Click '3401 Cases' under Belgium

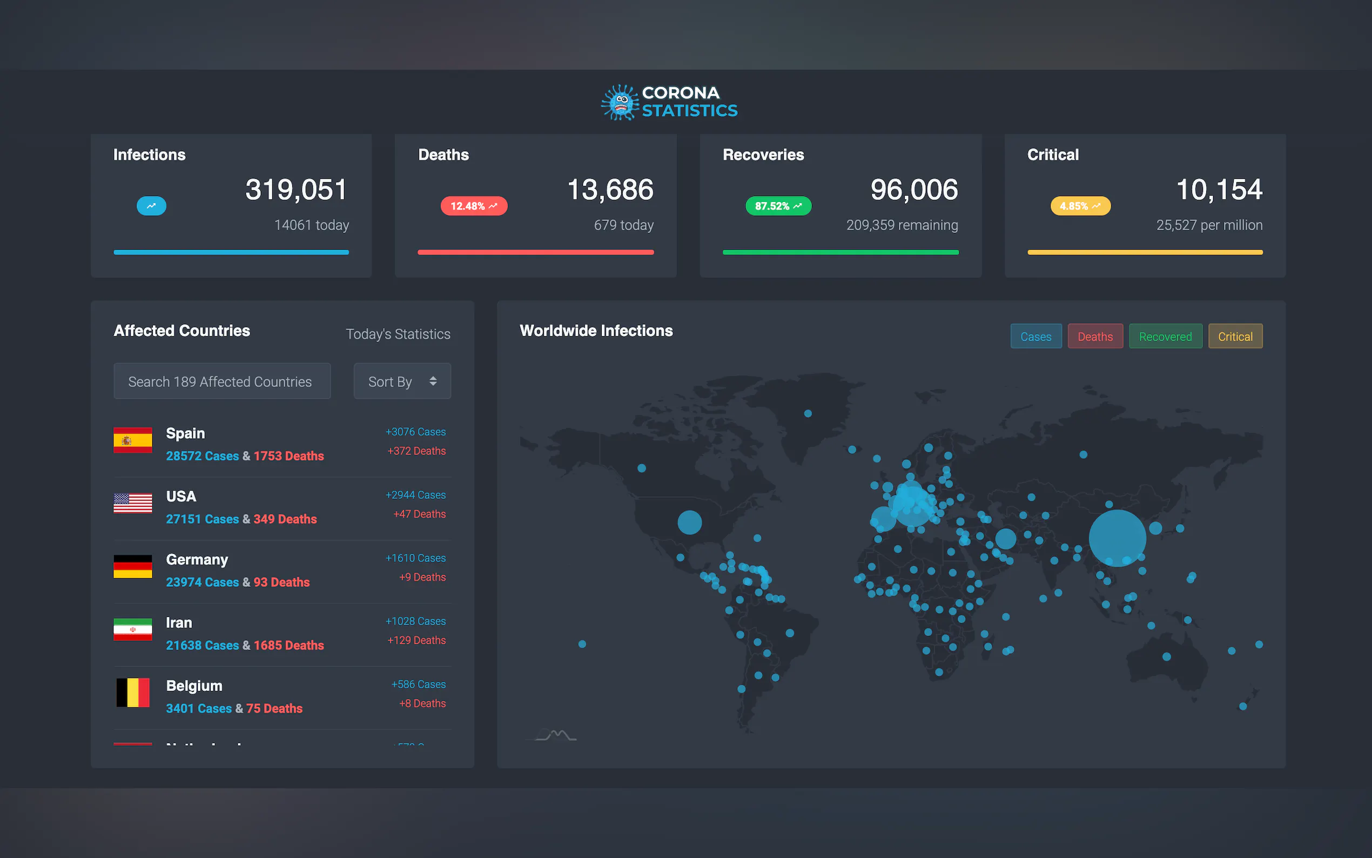[x=199, y=709]
